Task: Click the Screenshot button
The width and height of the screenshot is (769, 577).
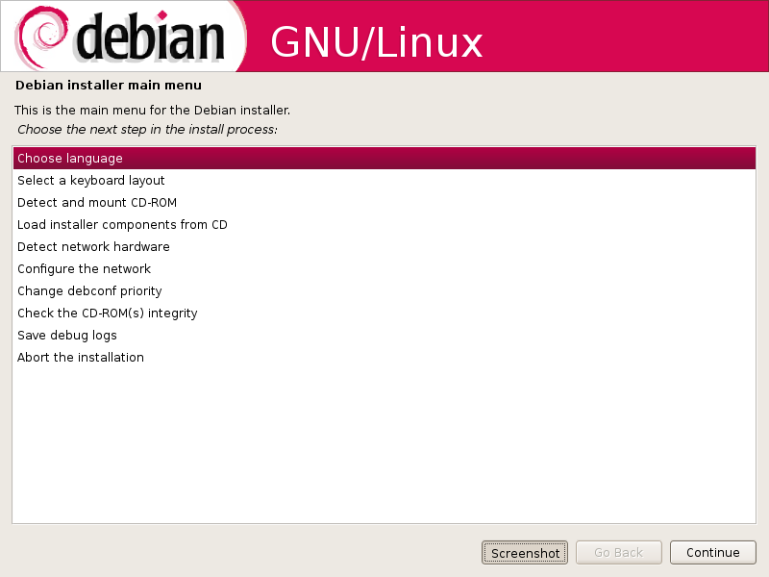Action: point(525,553)
